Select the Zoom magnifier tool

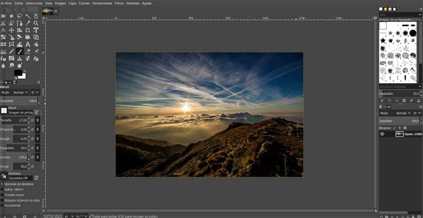pyautogui.click(x=36, y=23)
